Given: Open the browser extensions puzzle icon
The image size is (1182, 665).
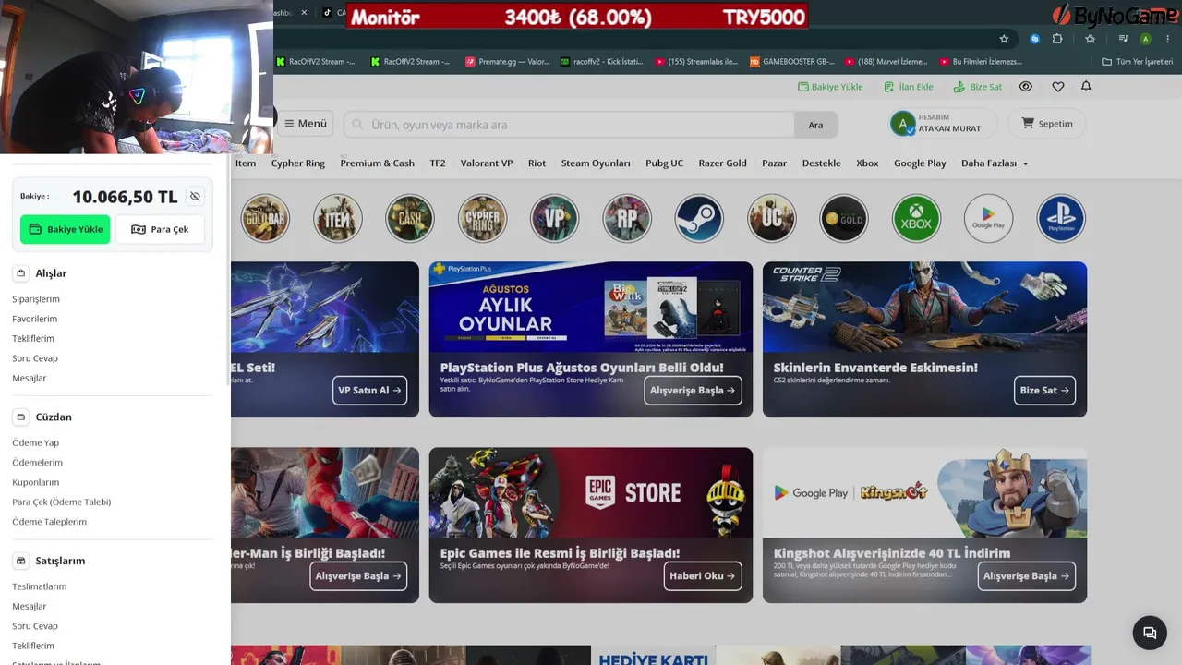Looking at the screenshot, I should [1057, 39].
